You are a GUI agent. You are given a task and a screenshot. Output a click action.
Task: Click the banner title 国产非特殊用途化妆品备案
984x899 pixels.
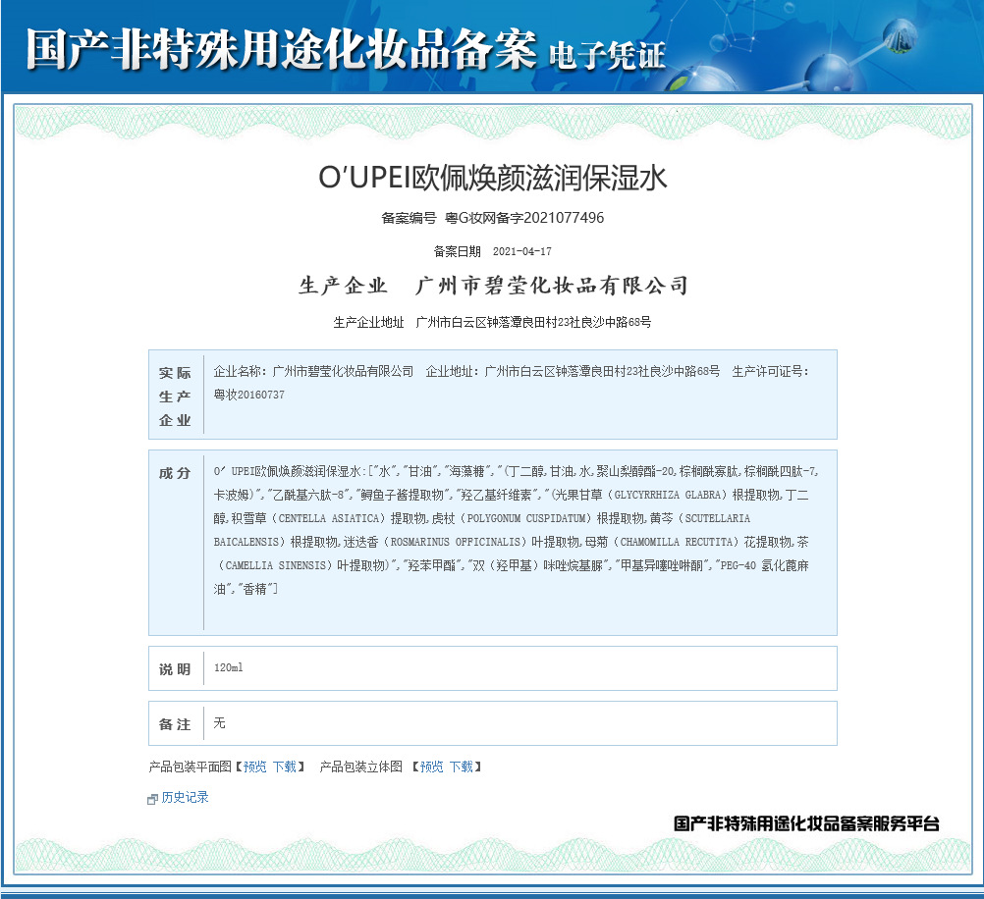pyautogui.click(x=281, y=49)
